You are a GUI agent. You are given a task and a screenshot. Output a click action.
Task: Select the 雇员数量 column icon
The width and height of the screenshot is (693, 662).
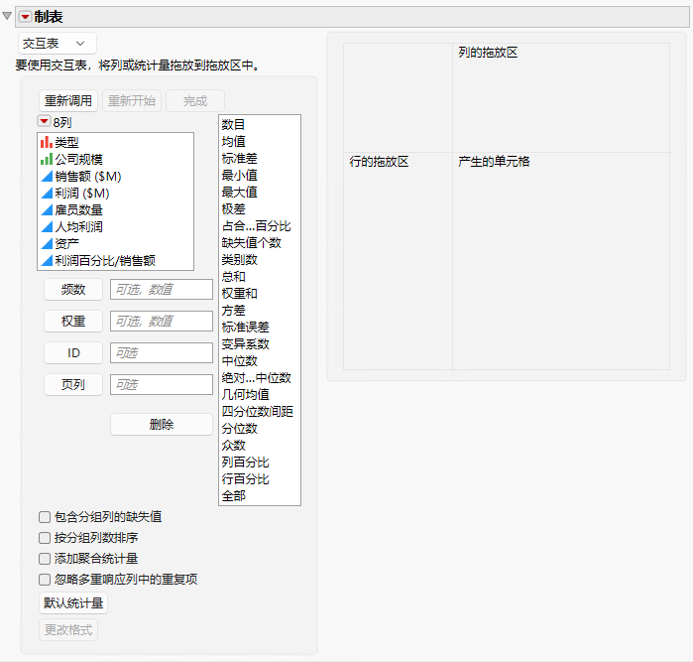click(x=47, y=209)
